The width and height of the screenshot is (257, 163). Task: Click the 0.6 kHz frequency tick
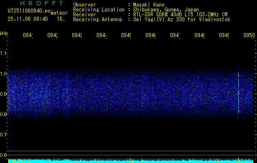pyautogui.click(x=4, y=155)
